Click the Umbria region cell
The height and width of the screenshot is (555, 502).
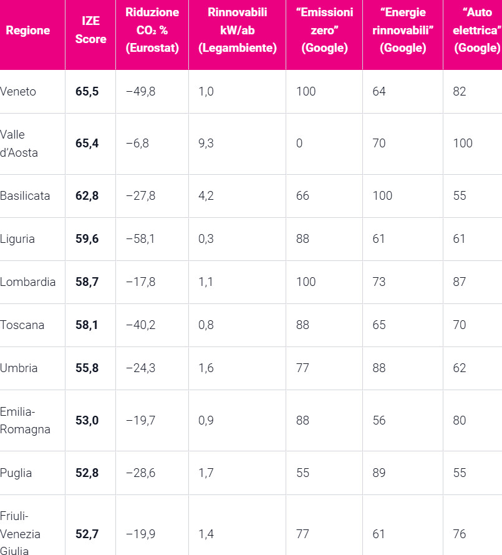click(19, 368)
